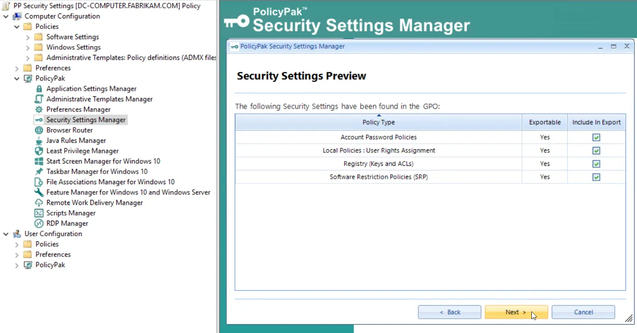Uncheck Include In Export for Account Password Policies

tap(596, 137)
